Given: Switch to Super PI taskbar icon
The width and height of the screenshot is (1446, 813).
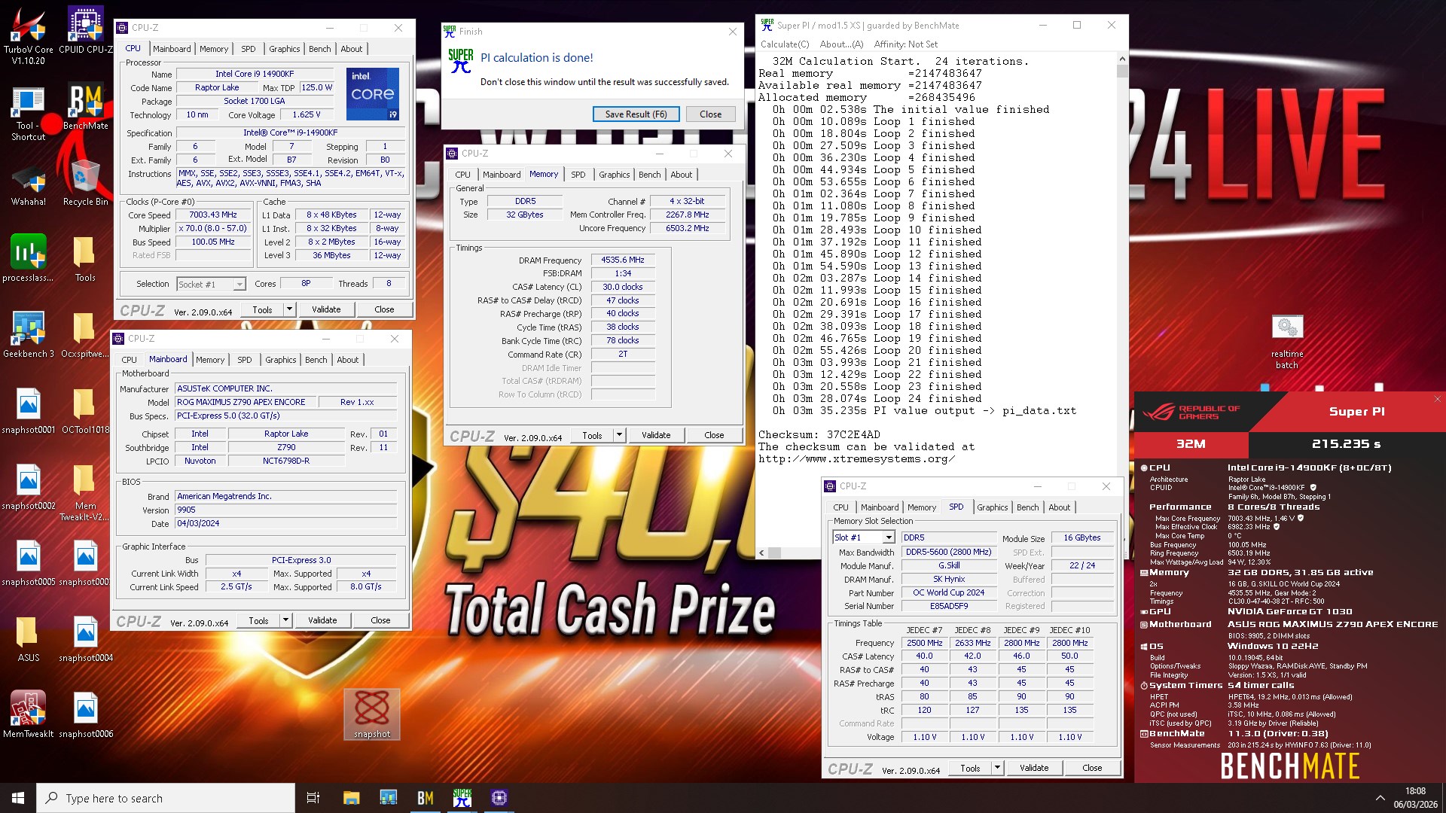Looking at the screenshot, I should pos(462,798).
